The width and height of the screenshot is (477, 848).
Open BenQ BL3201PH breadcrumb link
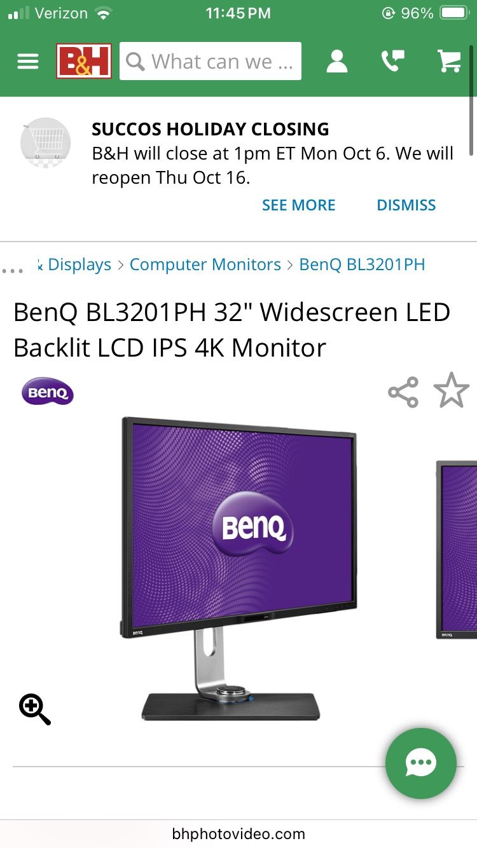point(362,264)
